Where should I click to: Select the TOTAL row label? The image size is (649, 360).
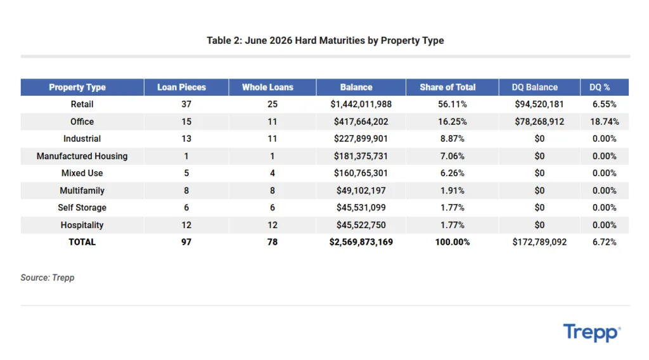(82, 242)
